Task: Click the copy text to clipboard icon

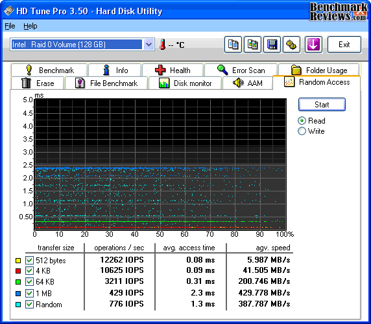Action: (233, 45)
